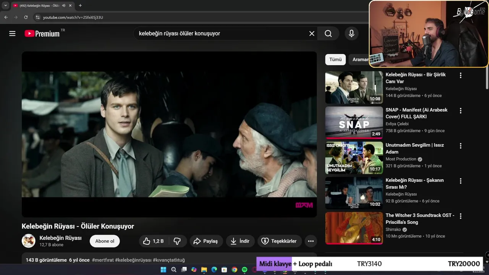Go to YouTube Premium home logo

42,34
